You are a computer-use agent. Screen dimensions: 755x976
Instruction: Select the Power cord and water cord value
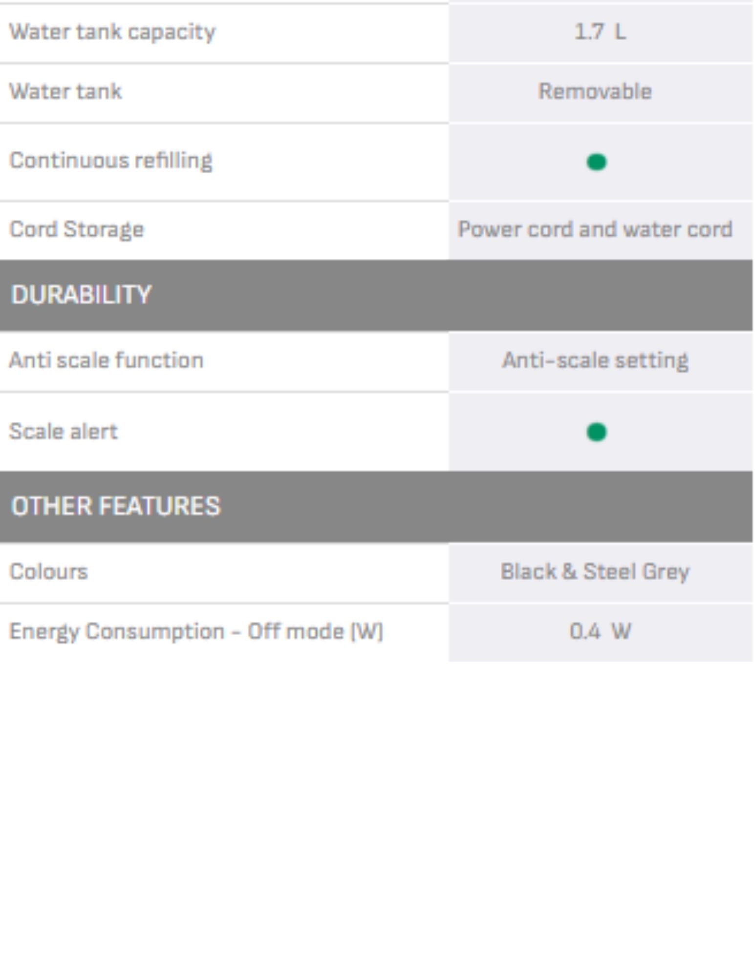click(595, 229)
